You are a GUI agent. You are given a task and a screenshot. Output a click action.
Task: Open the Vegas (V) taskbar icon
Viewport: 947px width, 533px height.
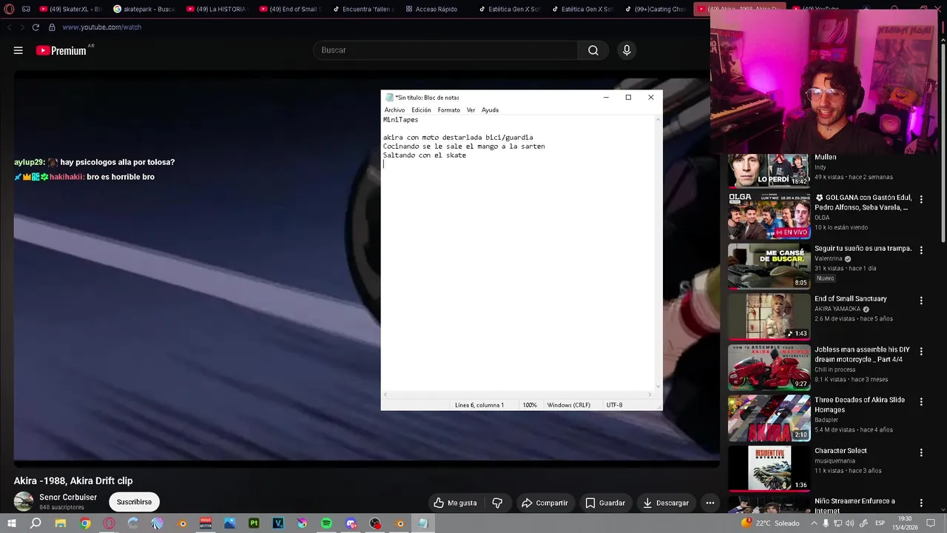tap(278, 523)
